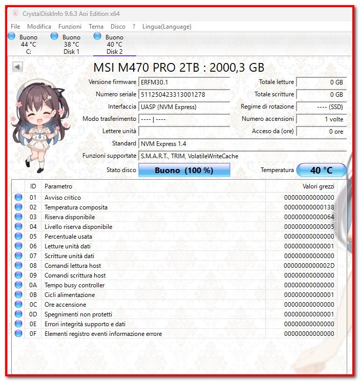Open the Lingua(Language) menu
The height and width of the screenshot is (382, 360).
pos(166,27)
